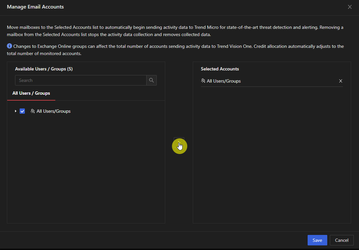This screenshot has width=359, height=250.
Task: Select All Users/Groups entry in Selected Accounts
Action: tap(224, 81)
